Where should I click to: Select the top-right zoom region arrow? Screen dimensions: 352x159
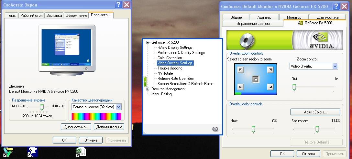point(270,70)
